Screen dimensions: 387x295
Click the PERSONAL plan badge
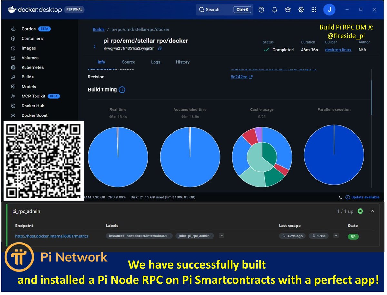pyautogui.click(x=74, y=10)
